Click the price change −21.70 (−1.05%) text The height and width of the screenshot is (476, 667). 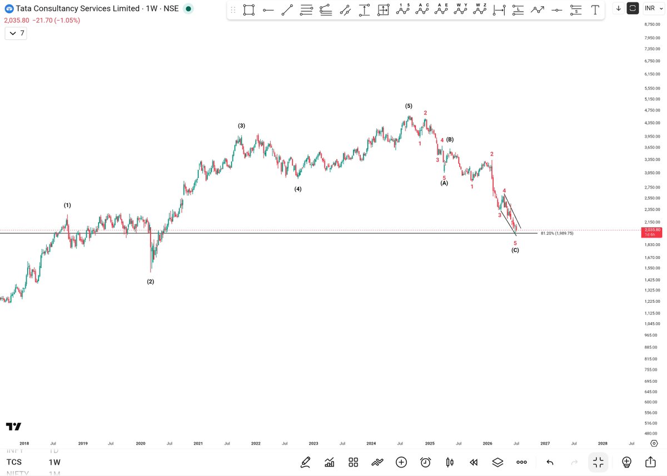(56, 20)
